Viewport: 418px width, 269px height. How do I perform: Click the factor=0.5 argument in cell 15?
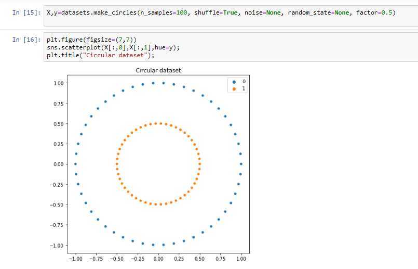click(374, 12)
